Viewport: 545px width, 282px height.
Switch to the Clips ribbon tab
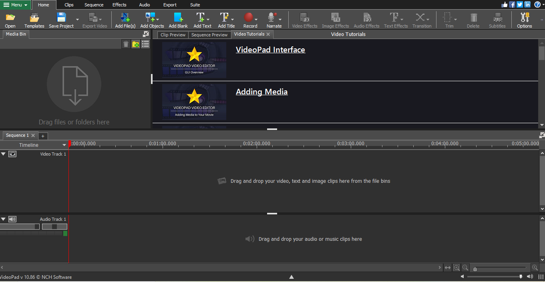(x=69, y=5)
